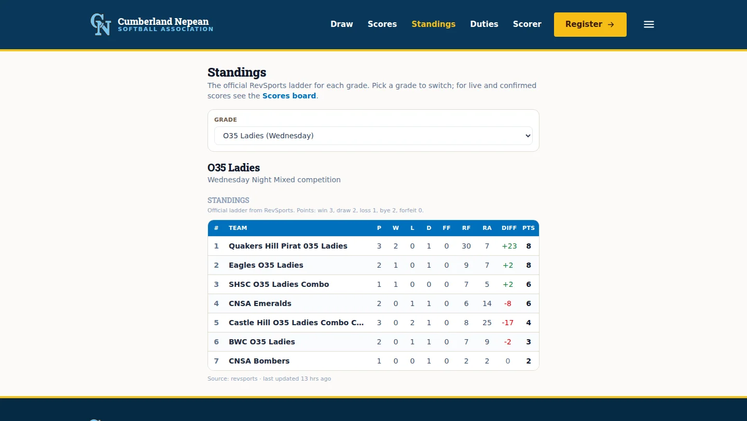Click the 'last updated 13 hrs ago' note
747x421 pixels.
297,379
